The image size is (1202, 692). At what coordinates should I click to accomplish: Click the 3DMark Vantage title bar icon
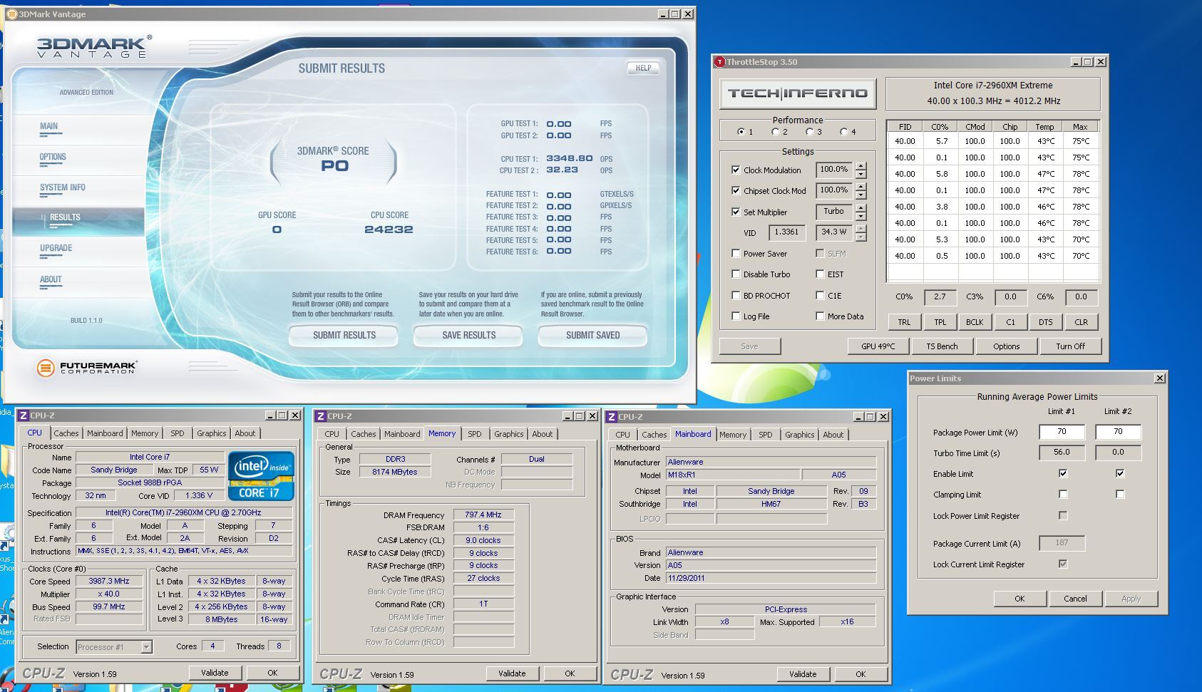point(11,14)
